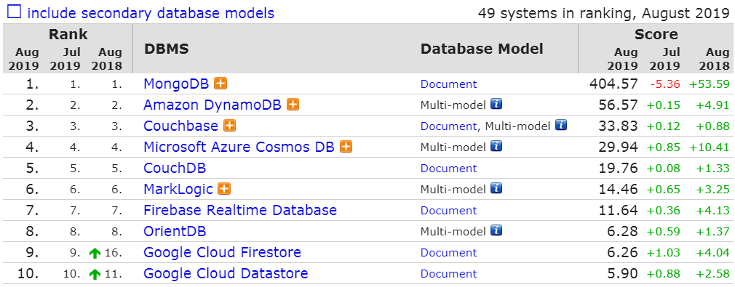Viewport: 735px width, 287px height.
Task: Click the Rank column header
Action: click(x=68, y=34)
